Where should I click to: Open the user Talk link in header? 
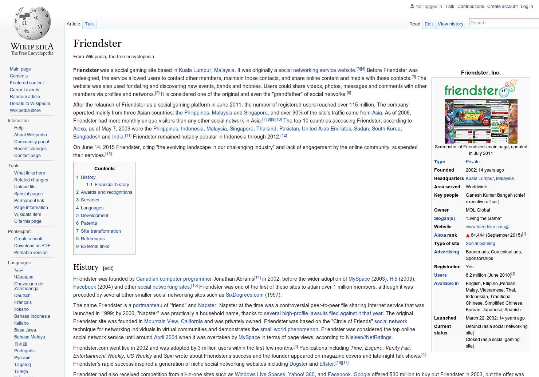click(x=450, y=7)
